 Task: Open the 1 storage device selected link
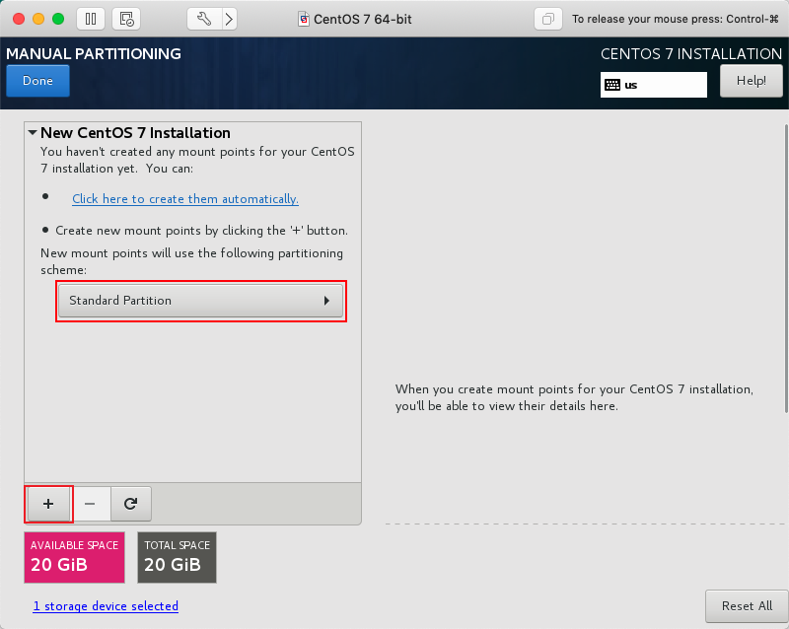click(106, 606)
